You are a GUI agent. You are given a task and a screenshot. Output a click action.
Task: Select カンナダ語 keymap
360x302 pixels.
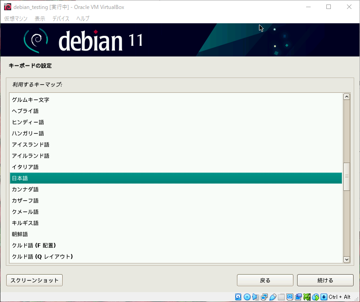(x=176, y=190)
